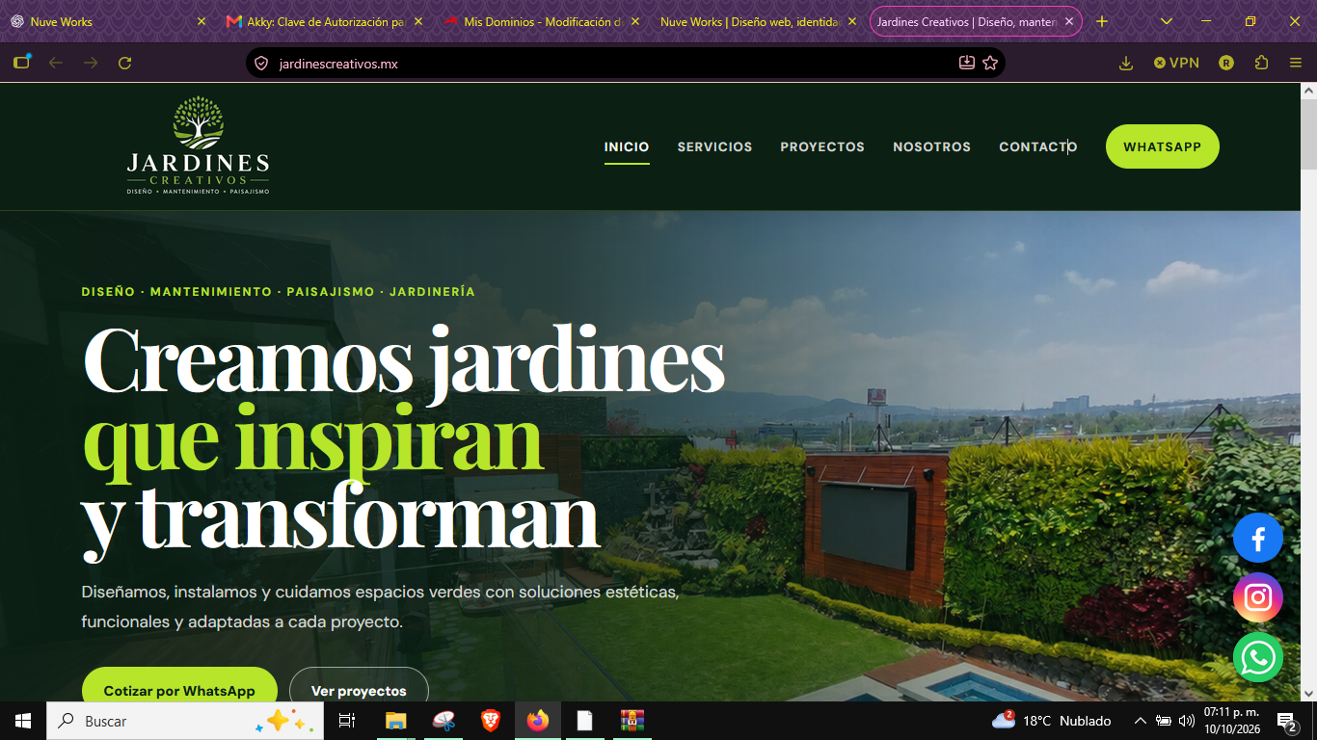Open NOSOTROS in site navigation
1317x740 pixels.
(931, 146)
